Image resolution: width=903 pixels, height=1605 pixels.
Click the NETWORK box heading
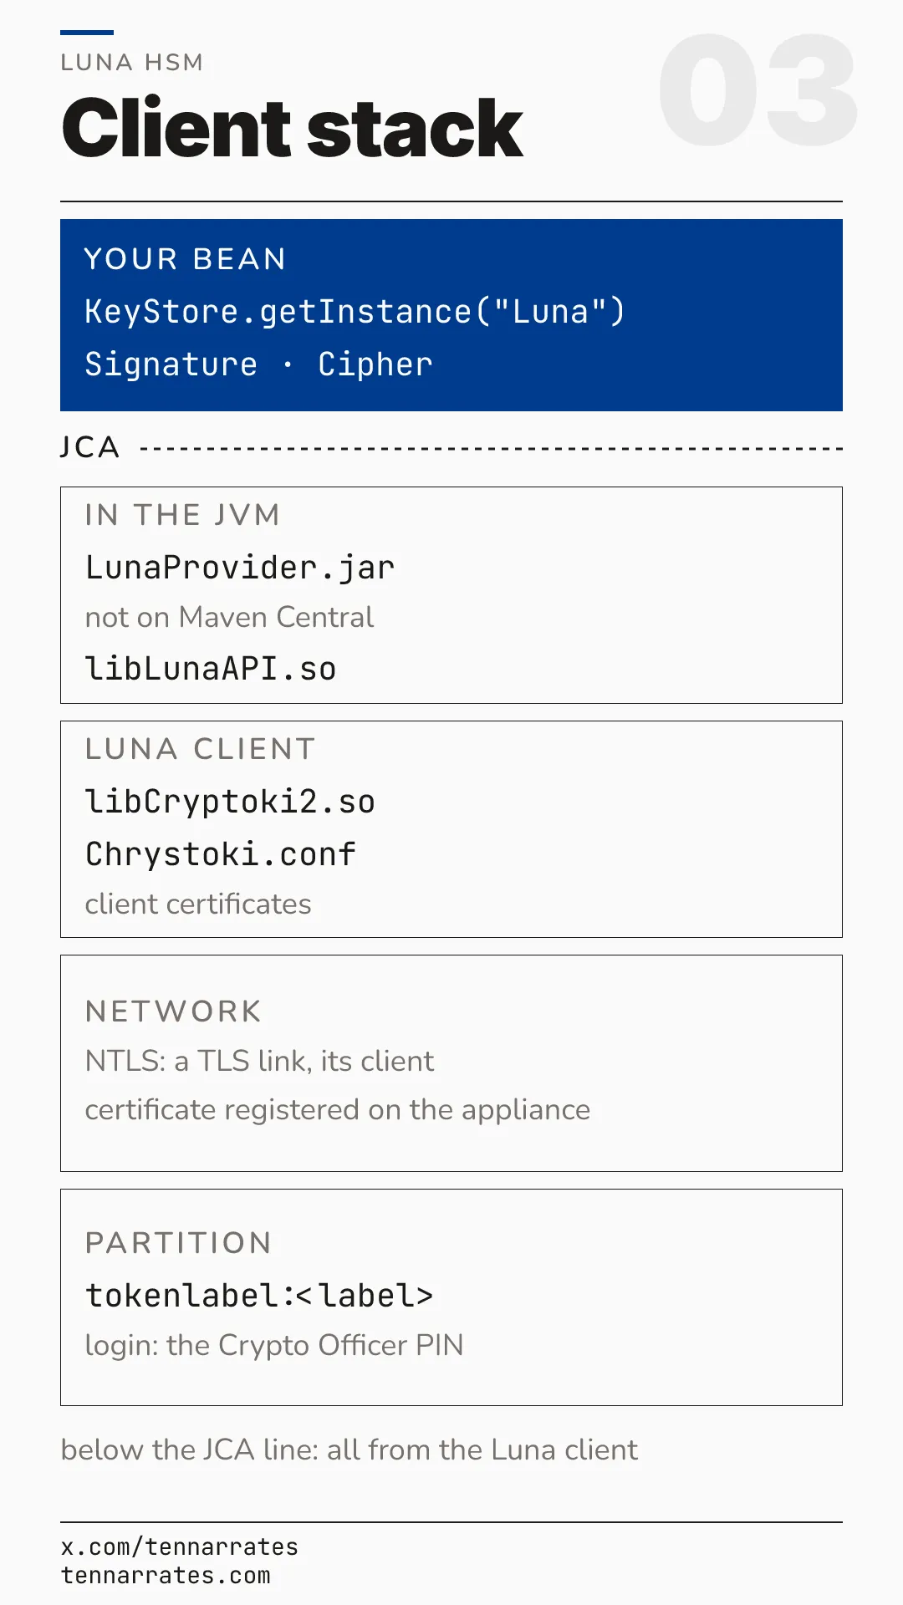tap(173, 1011)
